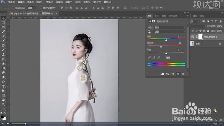
Task: Click the white layer mask thumbnail
Action: pyautogui.click(x=200, y=37)
